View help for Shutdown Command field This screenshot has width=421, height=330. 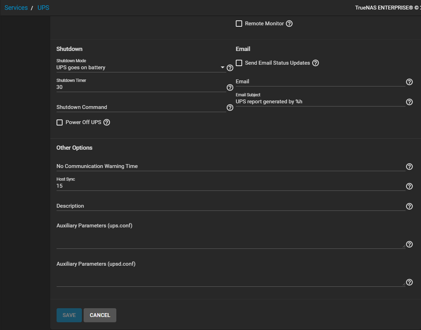pyautogui.click(x=230, y=108)
